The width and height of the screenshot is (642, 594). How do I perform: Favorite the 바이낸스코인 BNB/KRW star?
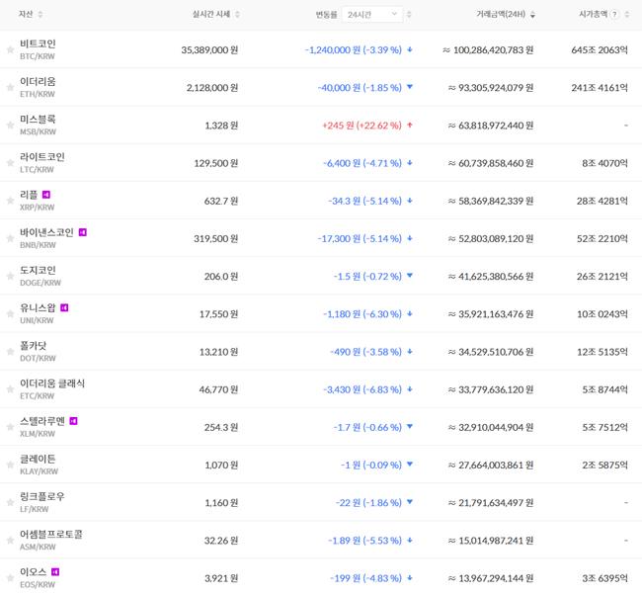click(10, 238)
